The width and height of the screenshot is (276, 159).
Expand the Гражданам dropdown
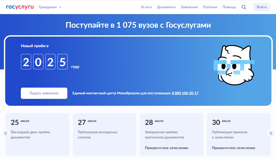50,7
